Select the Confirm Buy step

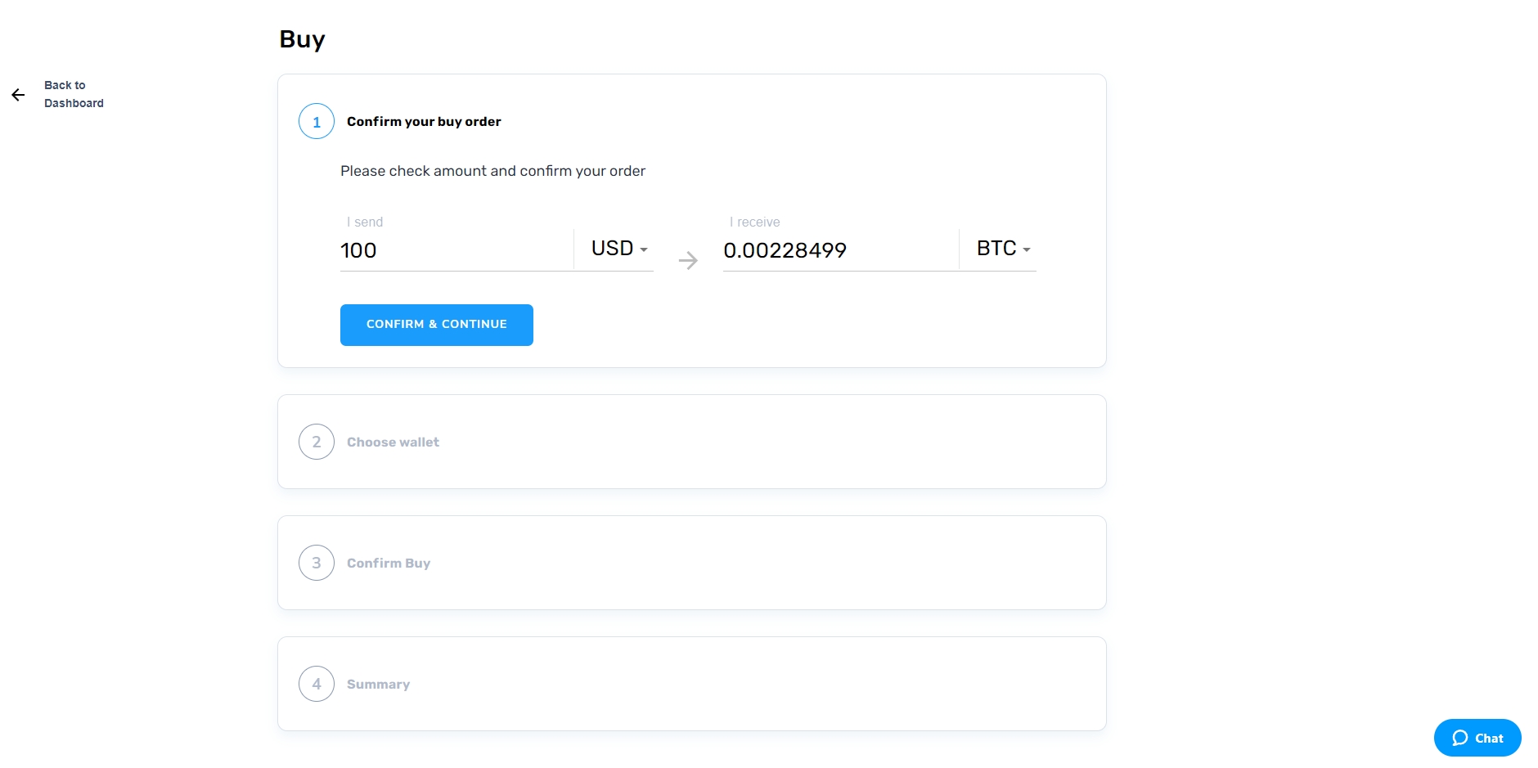point(692,563)
